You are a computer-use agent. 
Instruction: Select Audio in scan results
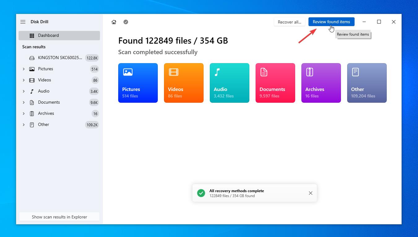point(59,91)
